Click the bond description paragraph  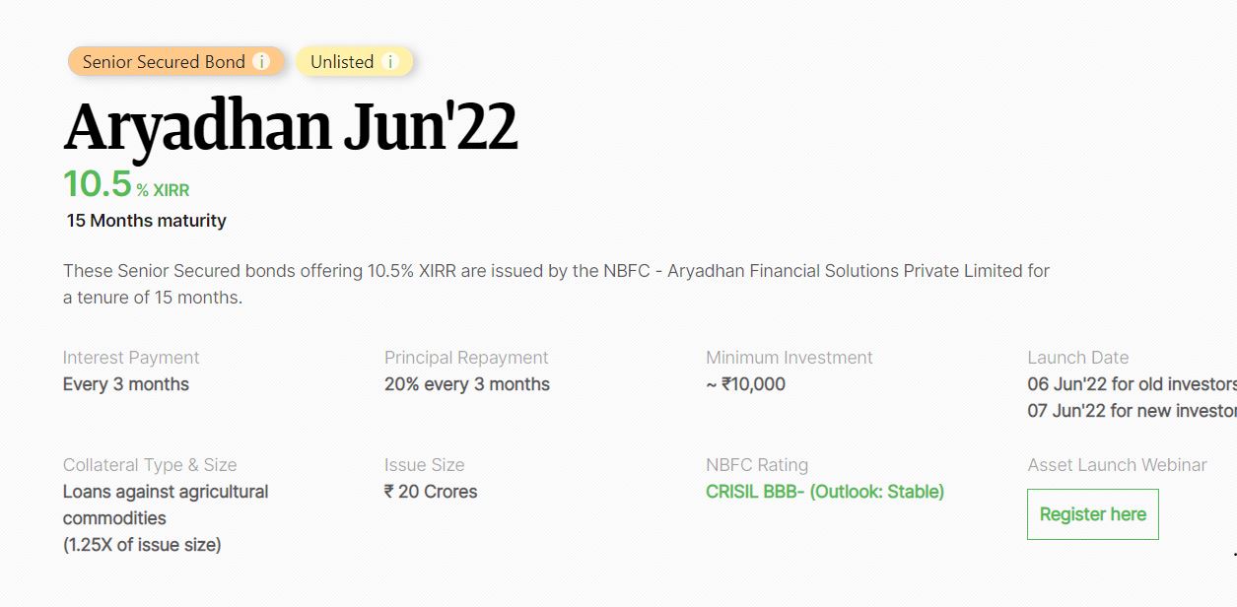coord(556,284)
